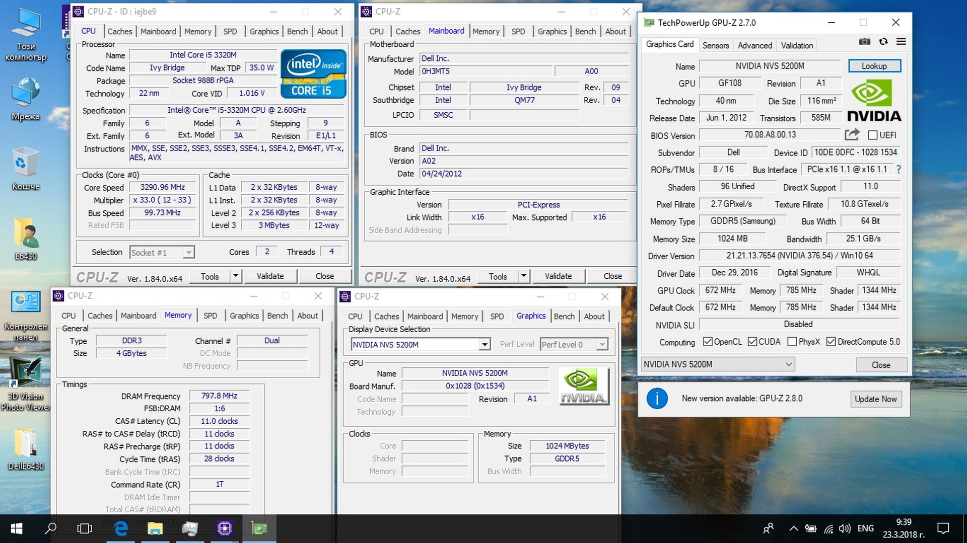Click the motherboard Model 0H3MT5 field
Screen dimensions: 967x543
(x=486, y=71)
